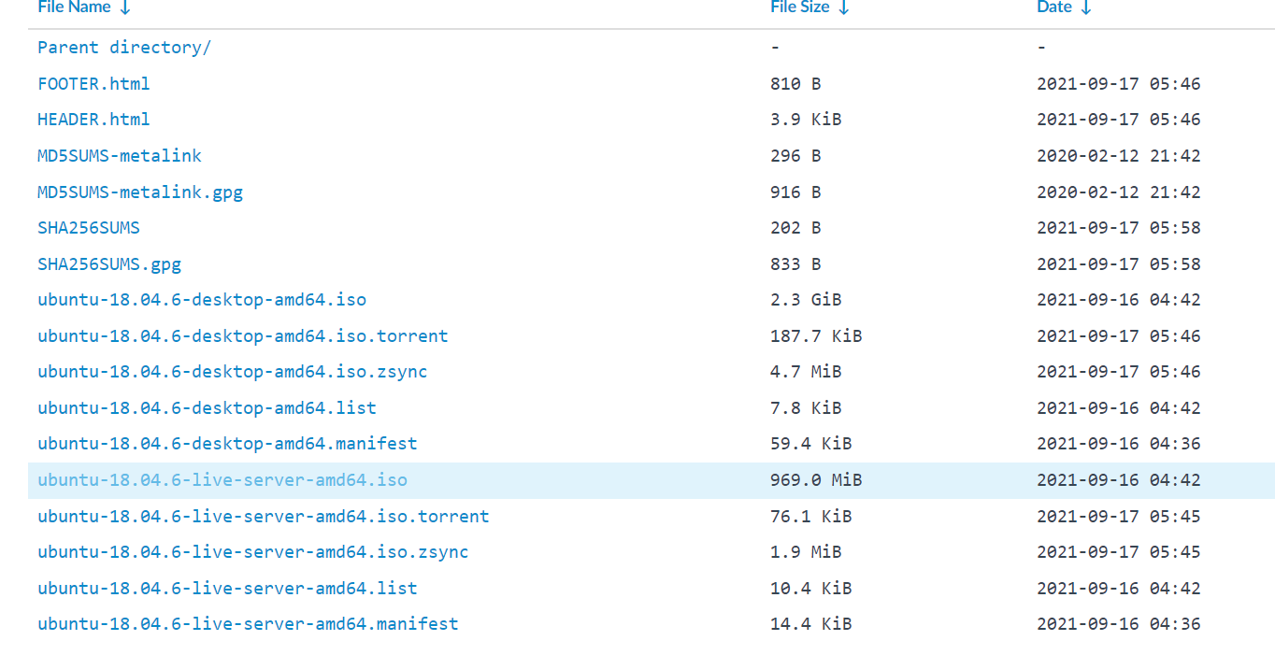Select the date of the live-server-amd64.manifest row
This screenshot has height=669, width=1275.
(1119, 624)
